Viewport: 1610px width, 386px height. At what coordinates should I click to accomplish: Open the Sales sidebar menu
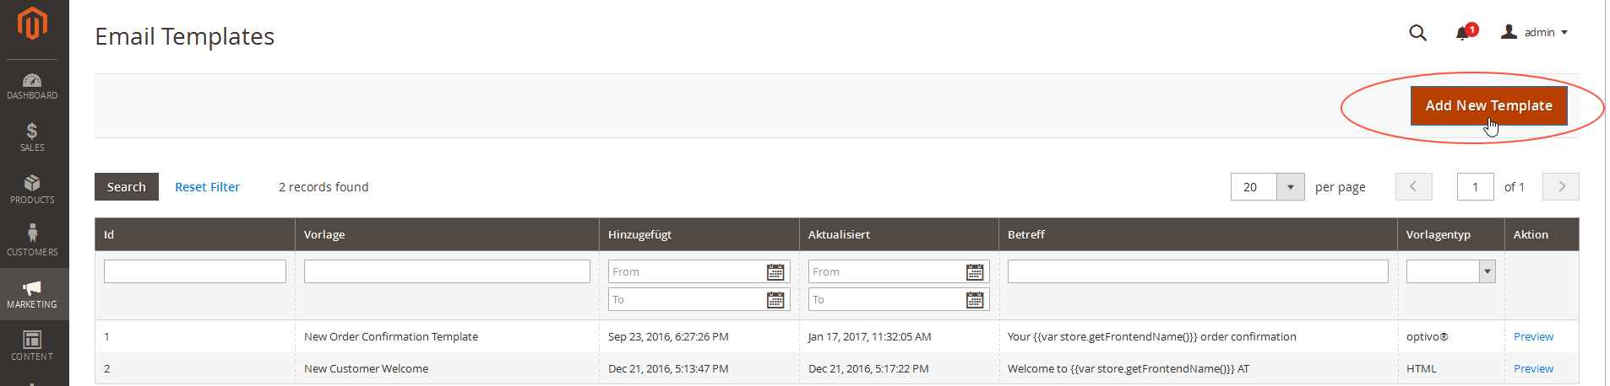point(32,137)
